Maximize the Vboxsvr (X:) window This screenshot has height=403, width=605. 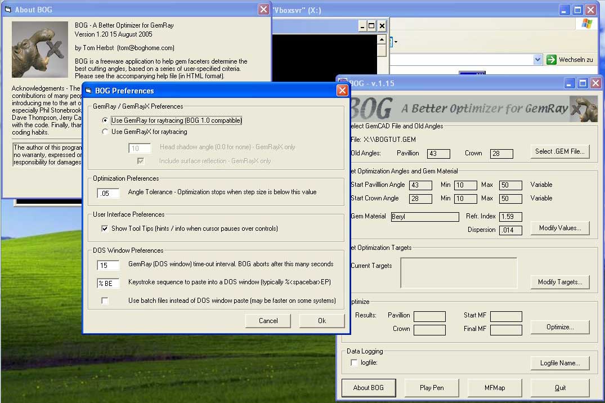(x=577, y=10)
